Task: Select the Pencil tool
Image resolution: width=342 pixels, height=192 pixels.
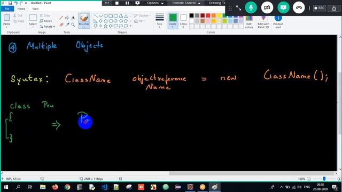Action: click(61, 18)
